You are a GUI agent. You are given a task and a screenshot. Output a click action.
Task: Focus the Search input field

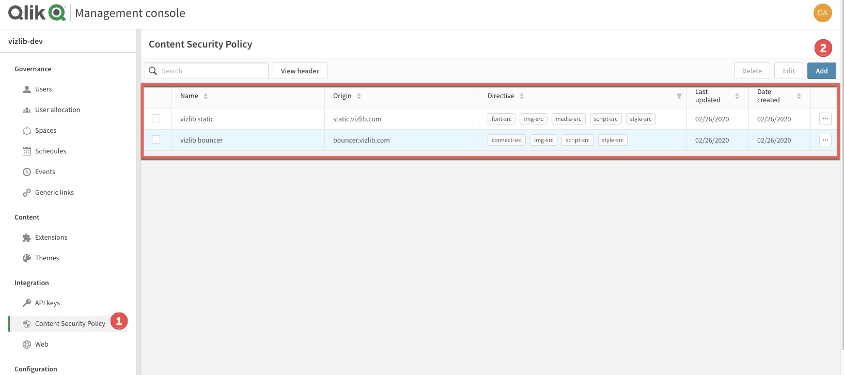coord(207,71)
